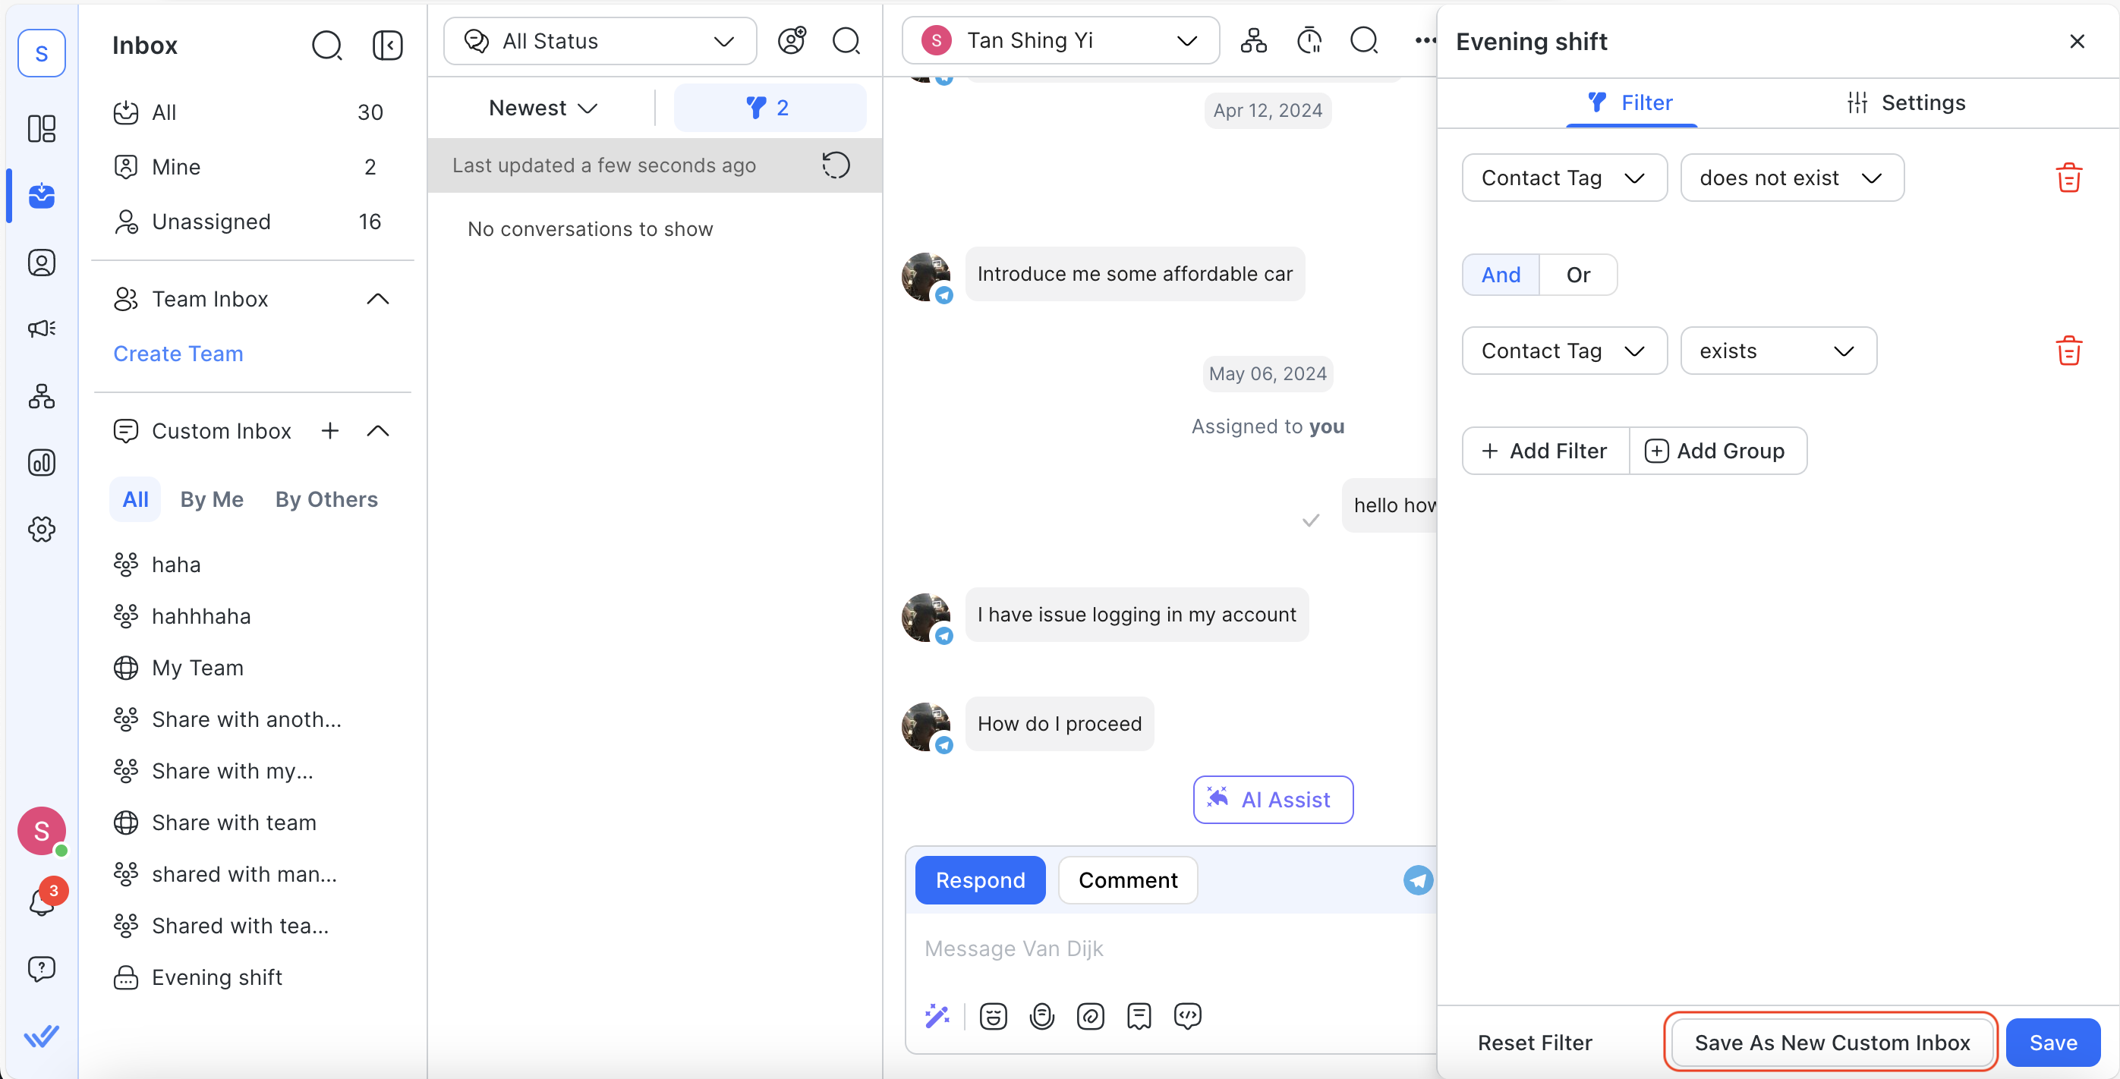Select the By Others tab

coord(326,499)
